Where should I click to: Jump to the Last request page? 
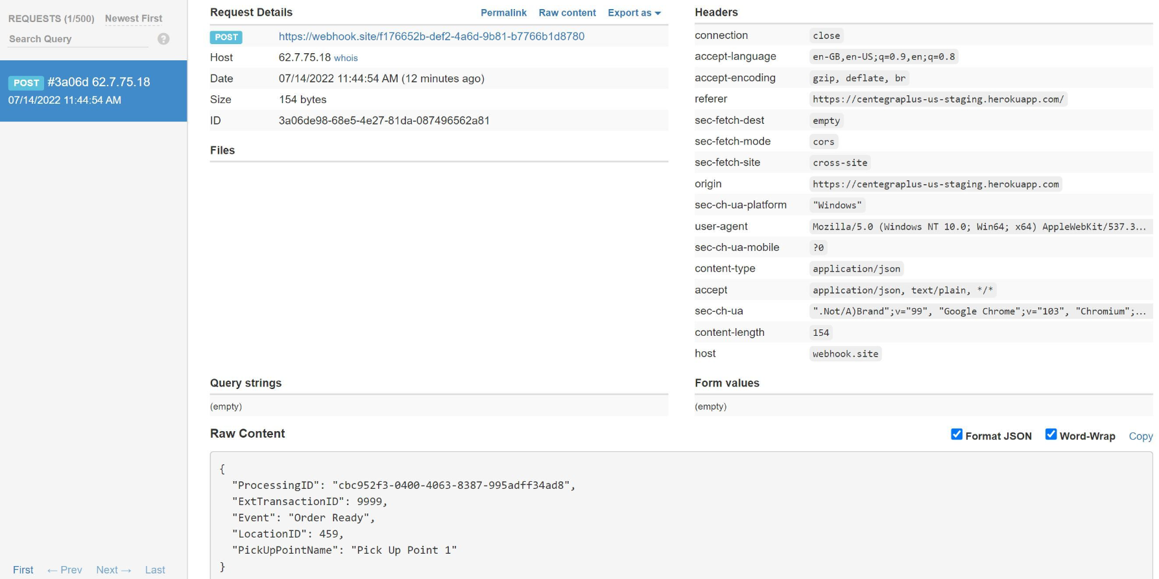pyautogui.click(x=155, y=570)
